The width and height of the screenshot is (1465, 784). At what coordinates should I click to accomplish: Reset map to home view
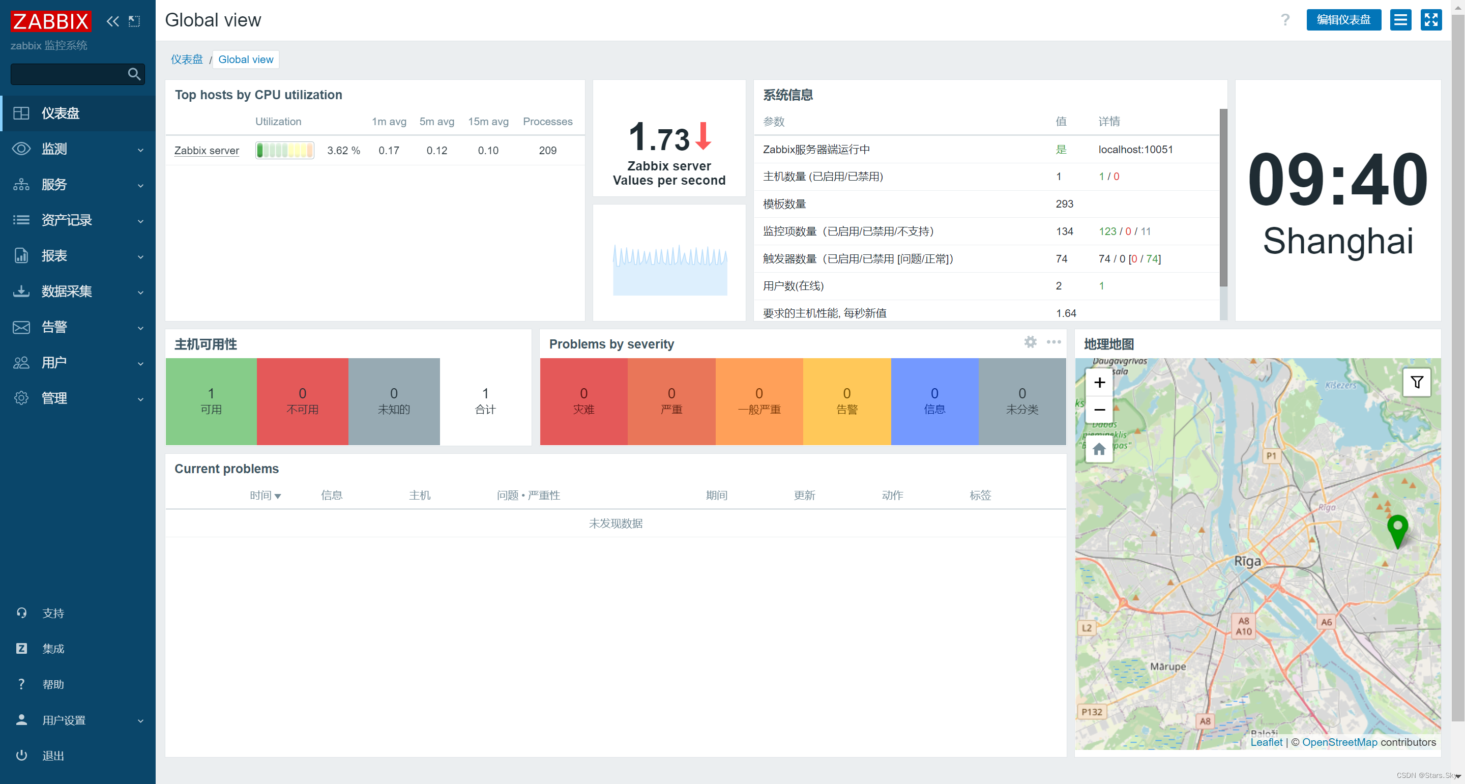click(x=1099, y=449)
